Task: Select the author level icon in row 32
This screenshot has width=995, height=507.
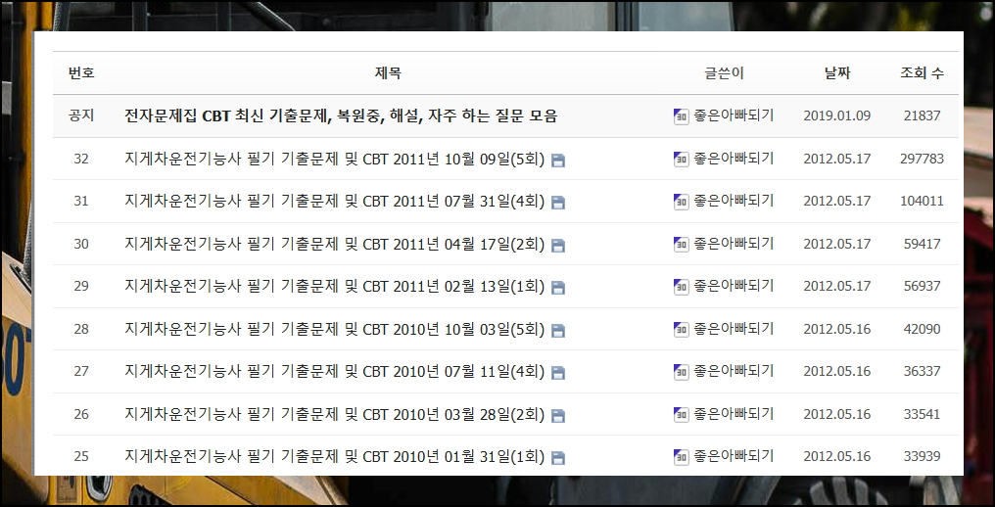Action: pyautogui.click(x=681, y=160)
